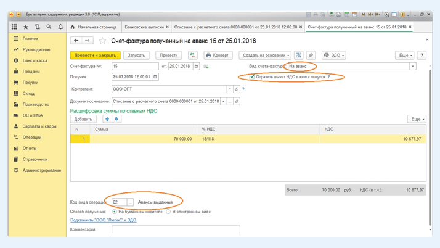Select 'В электронном виде' radio button
This screenshot has width=440, height=248.
coord(168,212)
